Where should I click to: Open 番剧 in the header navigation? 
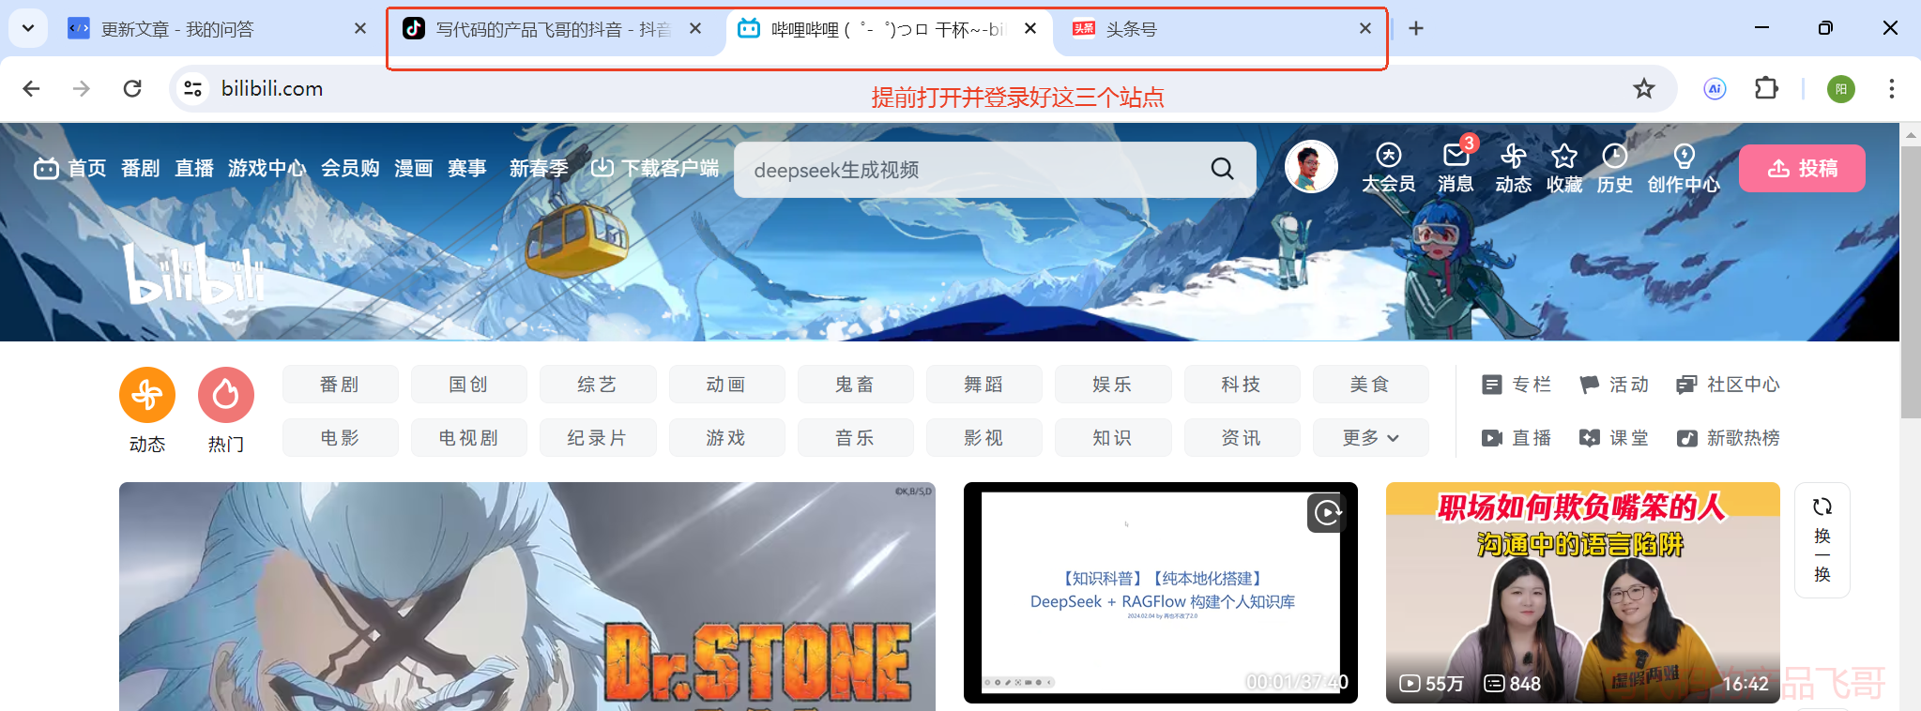(141, 168)
